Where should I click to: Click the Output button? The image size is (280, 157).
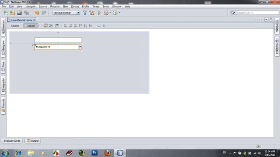point(33,141)
